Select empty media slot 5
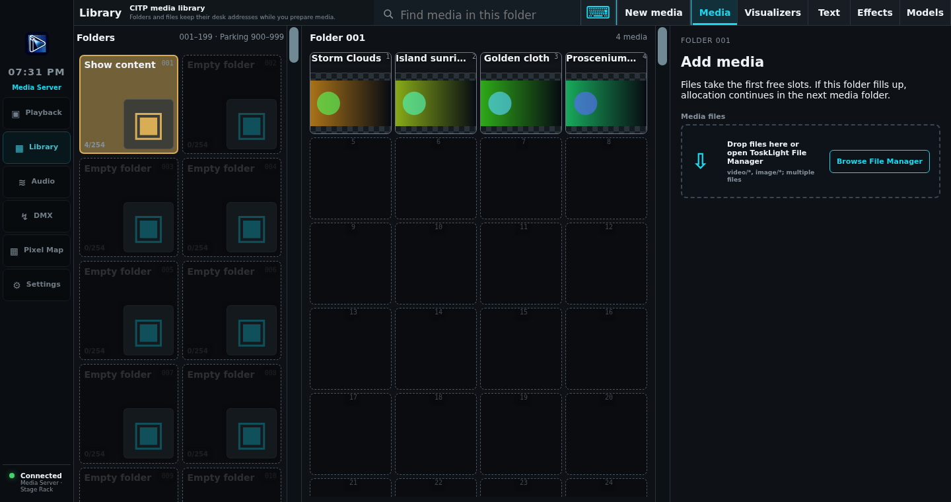Screen dimensions: 951x502 (x=351, y=178)
